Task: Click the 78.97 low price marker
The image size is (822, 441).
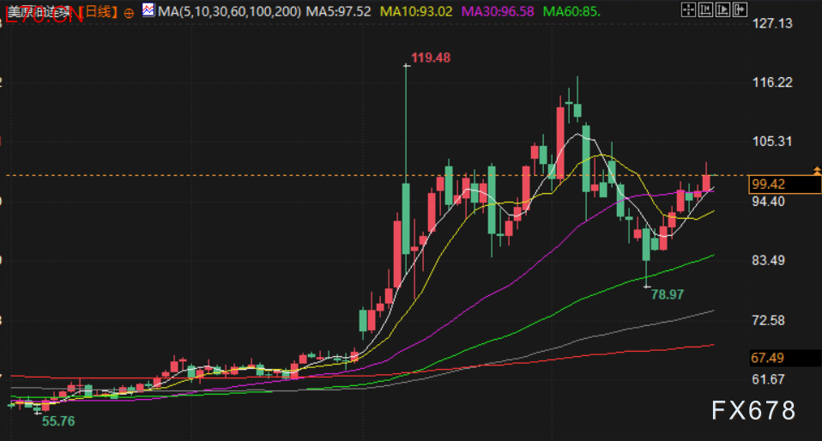Action: pos(667,294)
